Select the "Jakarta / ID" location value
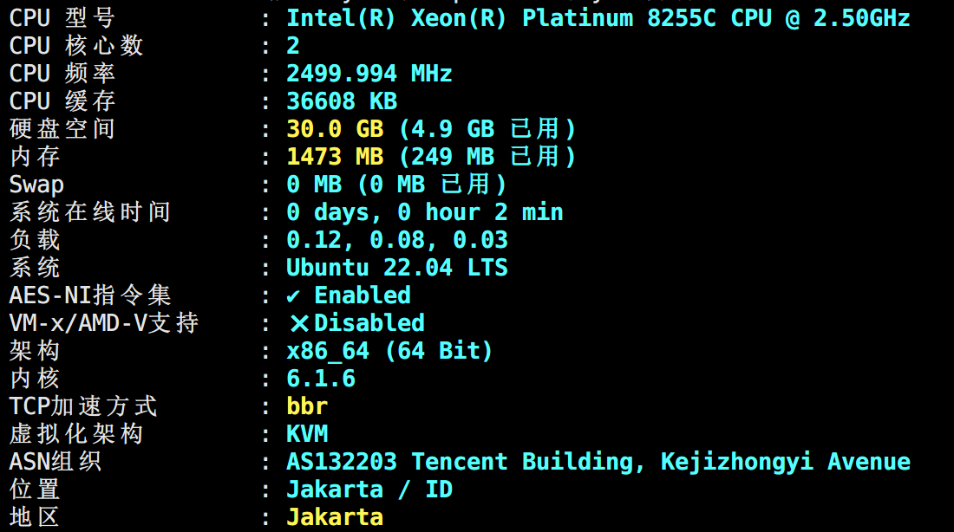954x532 pixels. 370,490
